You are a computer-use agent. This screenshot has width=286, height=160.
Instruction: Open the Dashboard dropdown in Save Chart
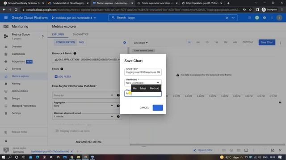click(143, 83)
